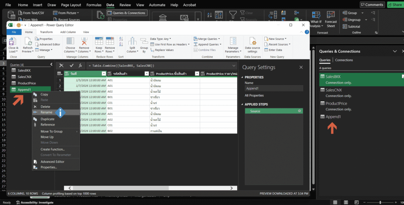
Task: Open the Power Query File tab
Action: pos(14,32)
